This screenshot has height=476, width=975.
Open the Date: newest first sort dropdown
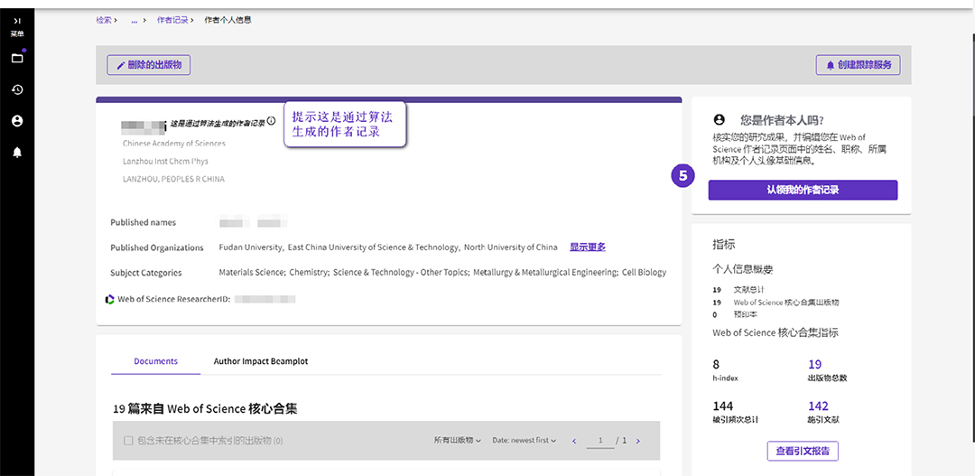coord(525,441)
